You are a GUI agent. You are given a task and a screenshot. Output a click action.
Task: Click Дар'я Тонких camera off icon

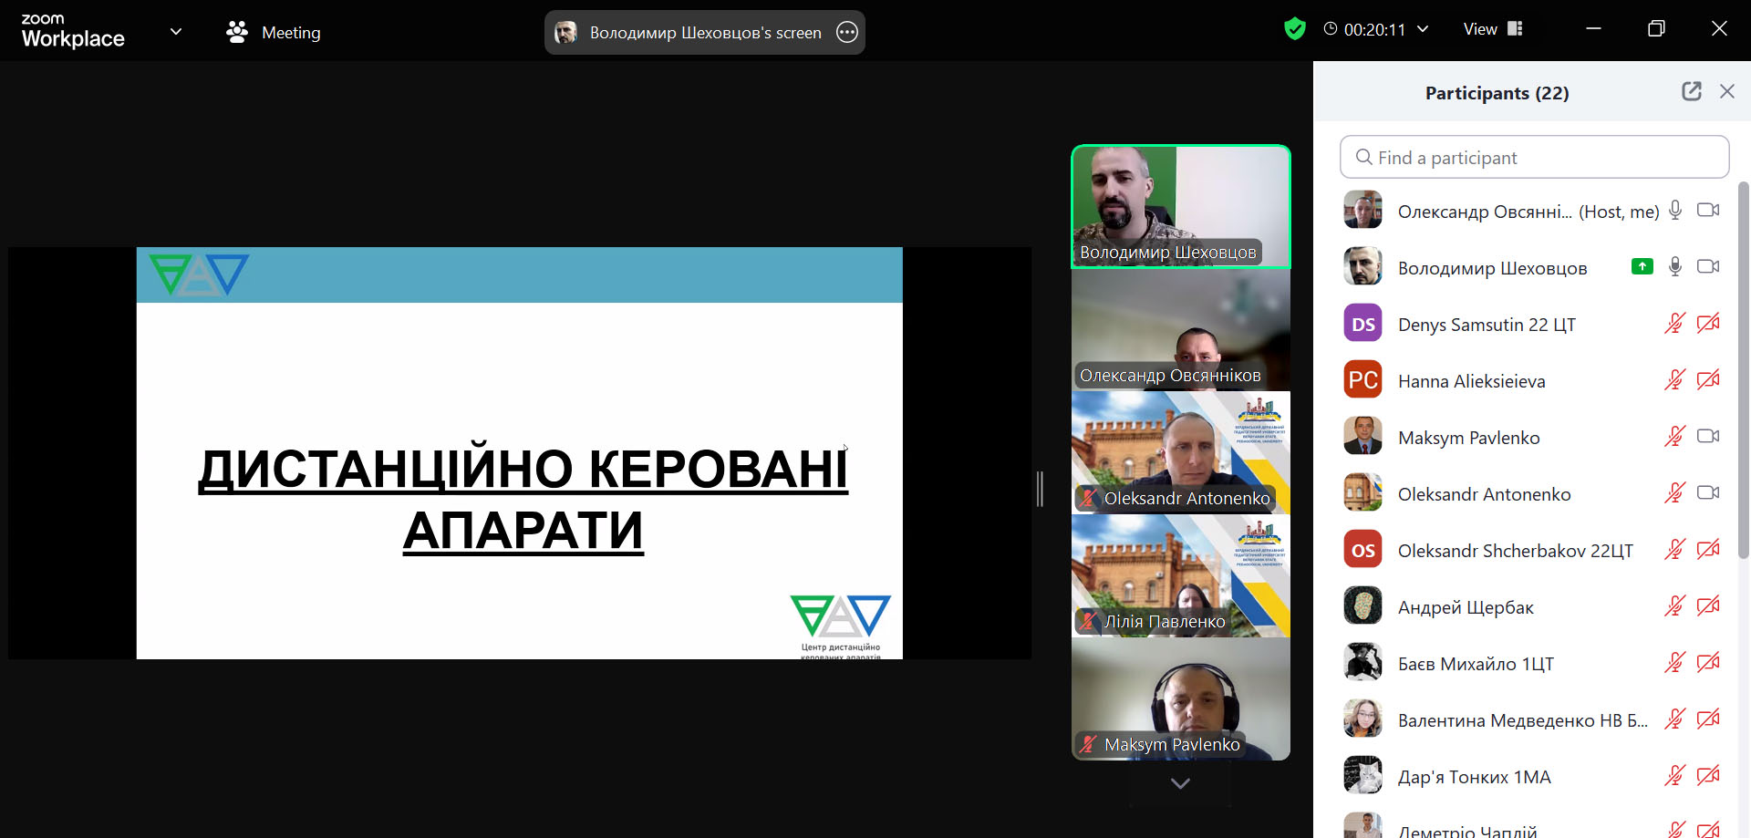coord(1708,776)
